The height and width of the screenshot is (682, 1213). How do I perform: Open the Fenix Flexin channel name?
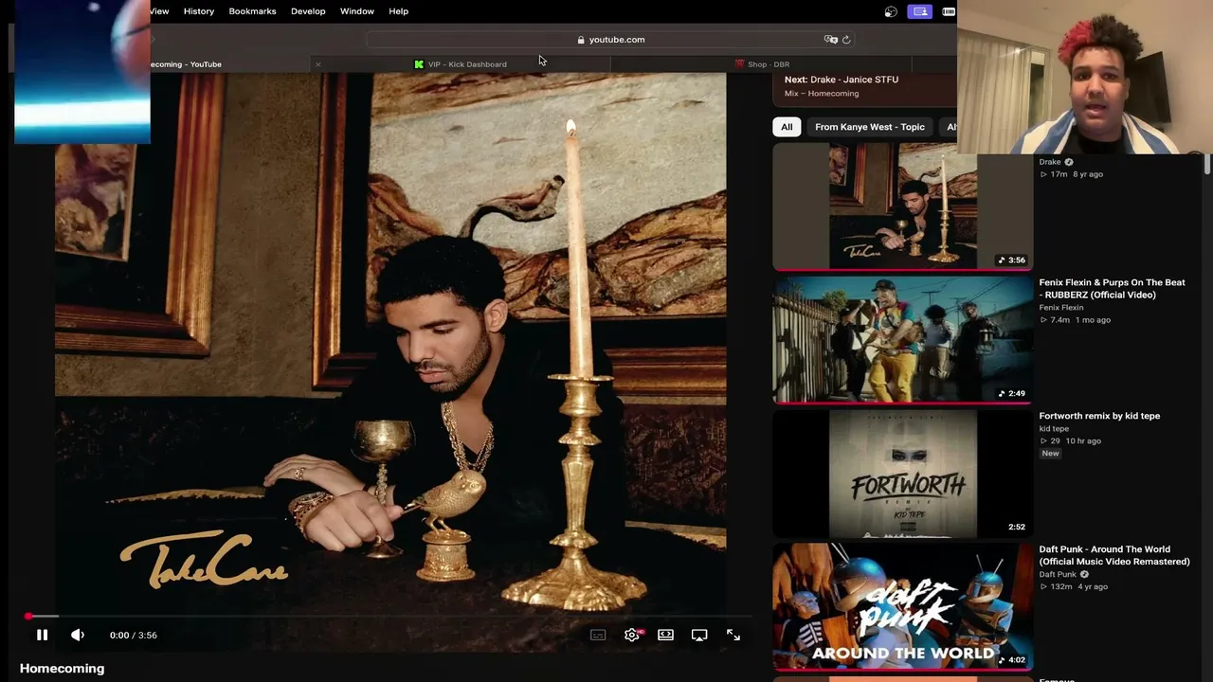(x=1061, y=307)
